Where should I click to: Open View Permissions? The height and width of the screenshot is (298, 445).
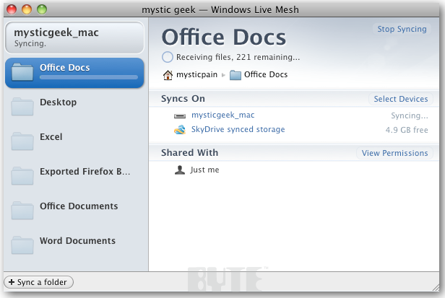[395, 153]
